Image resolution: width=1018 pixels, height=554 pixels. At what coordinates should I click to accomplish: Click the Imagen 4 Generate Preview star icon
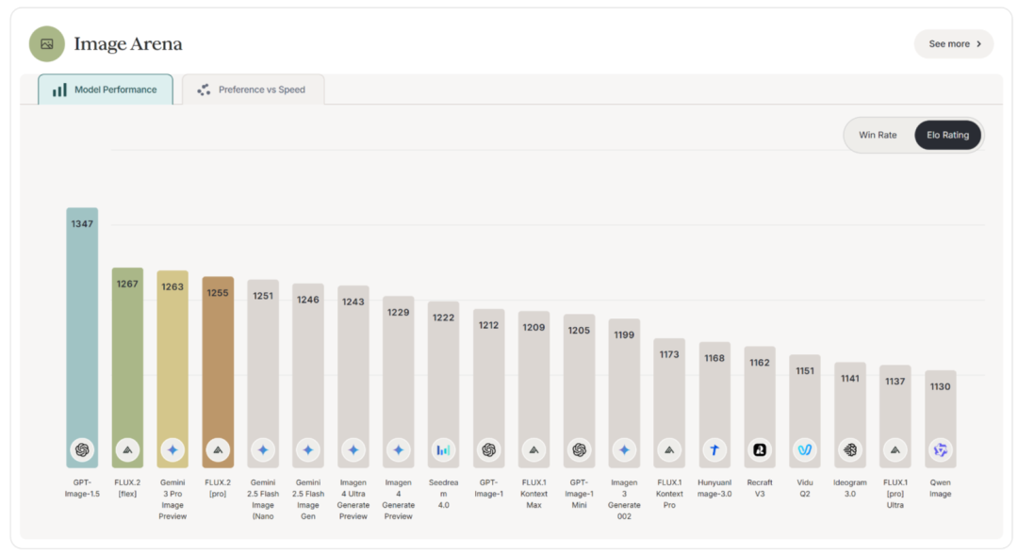[398, 449]
